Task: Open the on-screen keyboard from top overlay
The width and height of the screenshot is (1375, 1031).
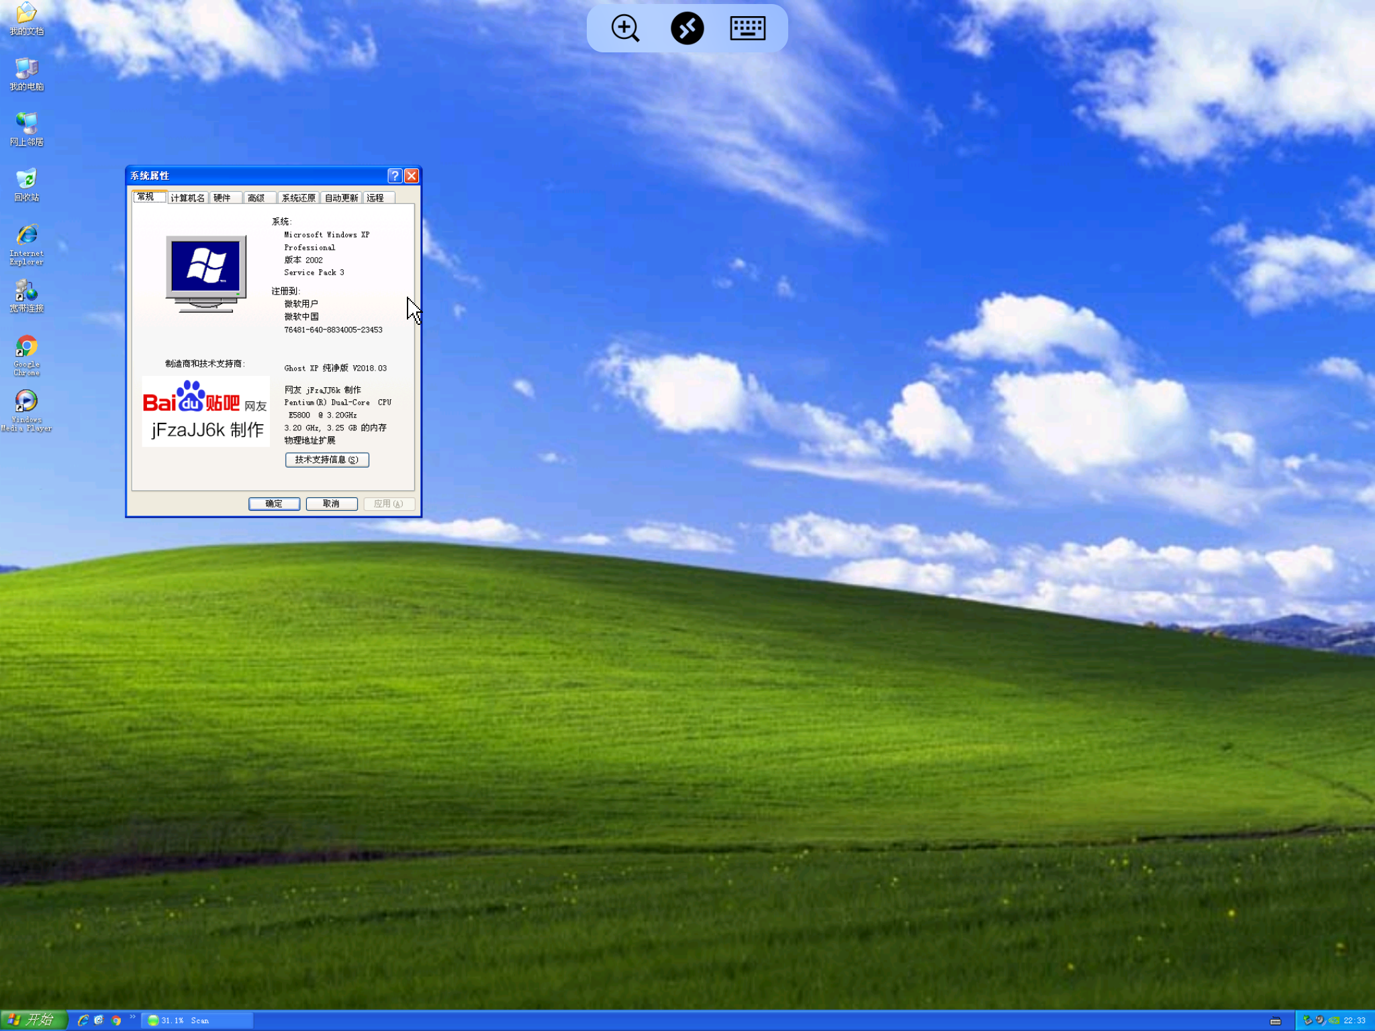Action: (x=747, y=28)
